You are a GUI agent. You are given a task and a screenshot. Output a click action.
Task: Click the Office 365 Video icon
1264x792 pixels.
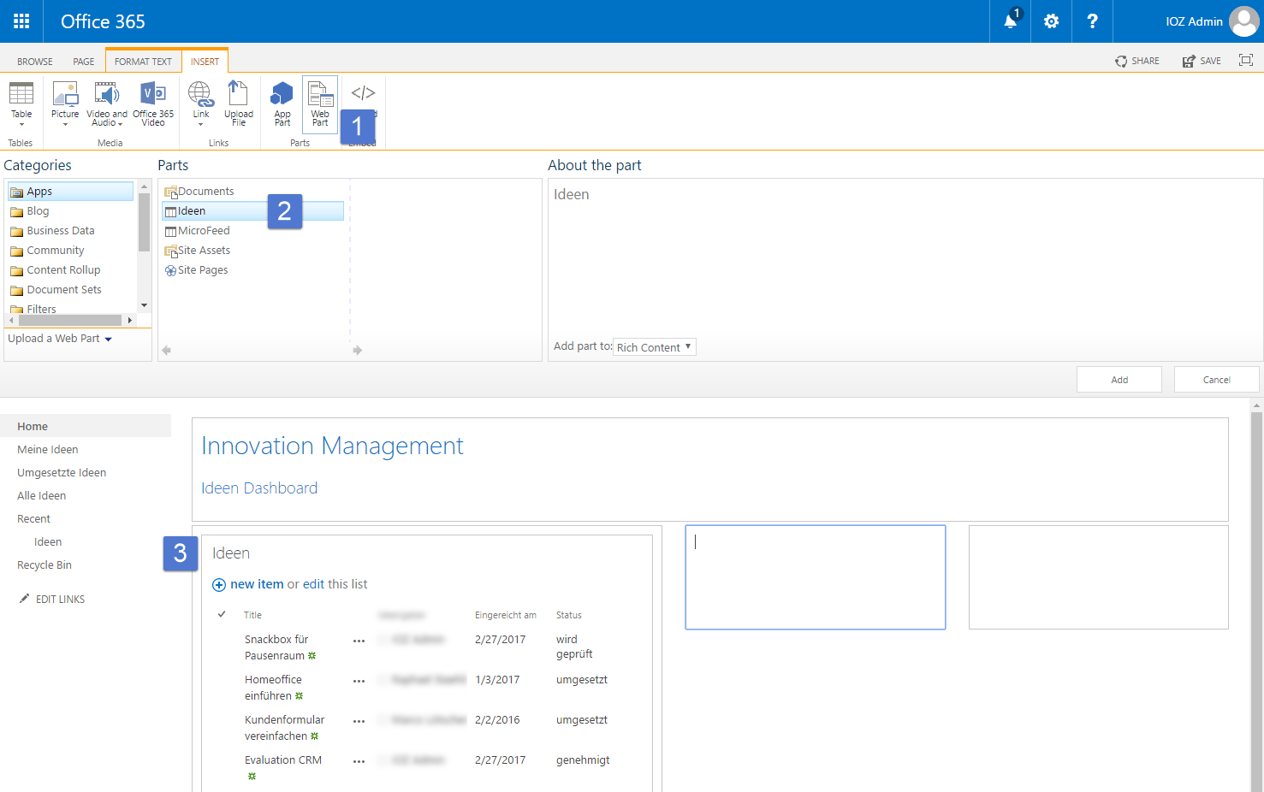[153, 101]
